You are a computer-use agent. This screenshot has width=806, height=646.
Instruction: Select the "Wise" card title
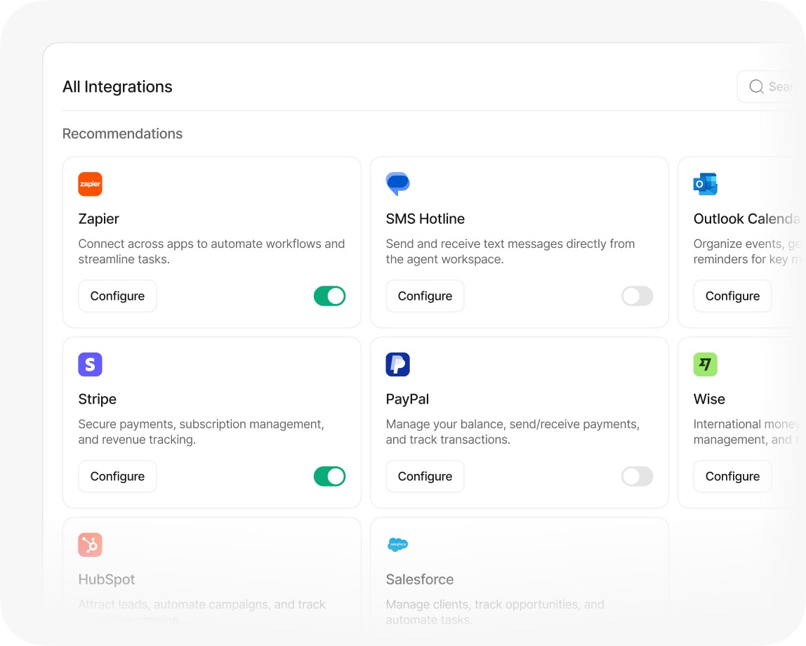tap(709, 400)
